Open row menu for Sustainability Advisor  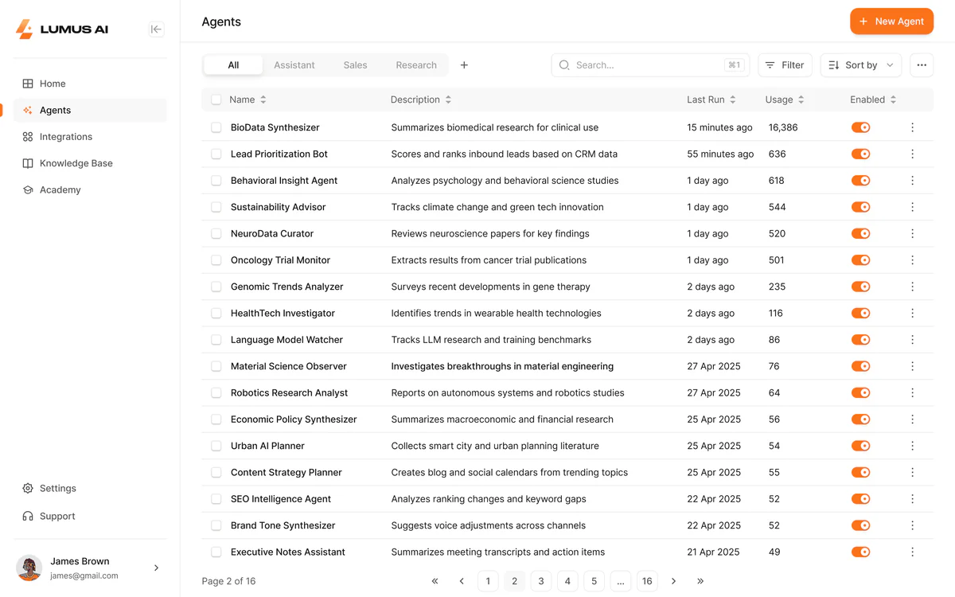point(912,207)
